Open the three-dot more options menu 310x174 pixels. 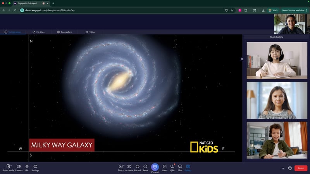(x=282, y=168)
